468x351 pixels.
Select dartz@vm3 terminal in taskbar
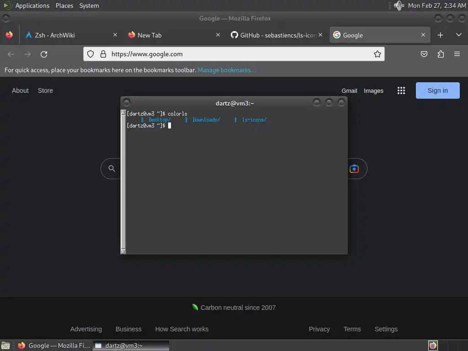[131, 346]
